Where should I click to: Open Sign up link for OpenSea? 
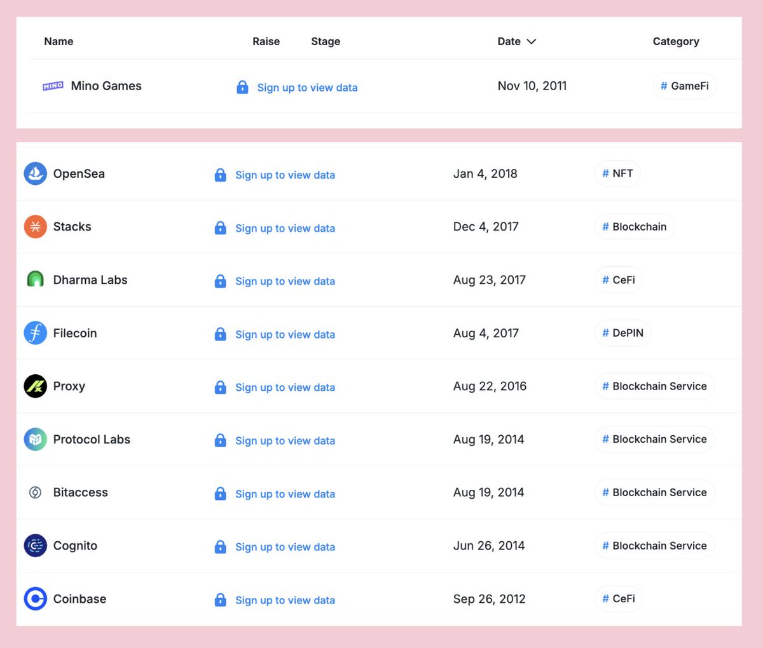pyautogui.click(x=285, y=175)
